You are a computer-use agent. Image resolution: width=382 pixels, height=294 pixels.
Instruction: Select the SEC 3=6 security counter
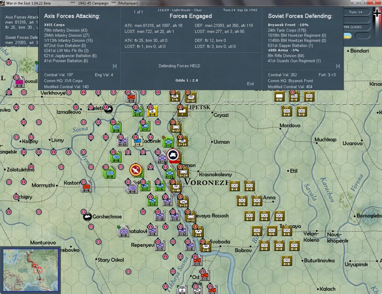[x=138, y=141]
